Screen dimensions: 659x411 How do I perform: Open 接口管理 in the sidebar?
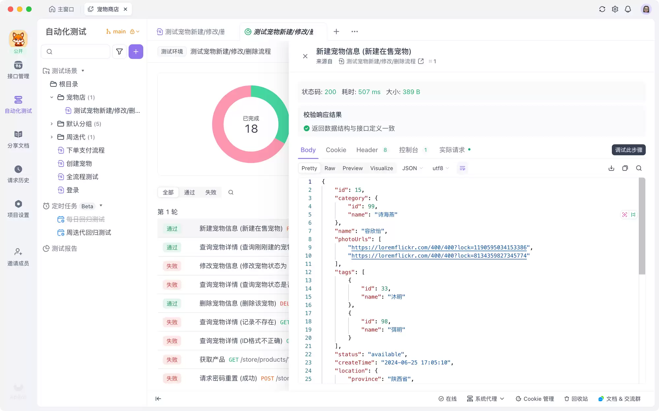(x=18, y=70)
